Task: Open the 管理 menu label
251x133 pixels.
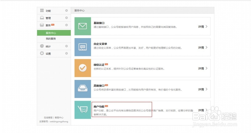Action: pyautogui.click(x=48, y=18)
